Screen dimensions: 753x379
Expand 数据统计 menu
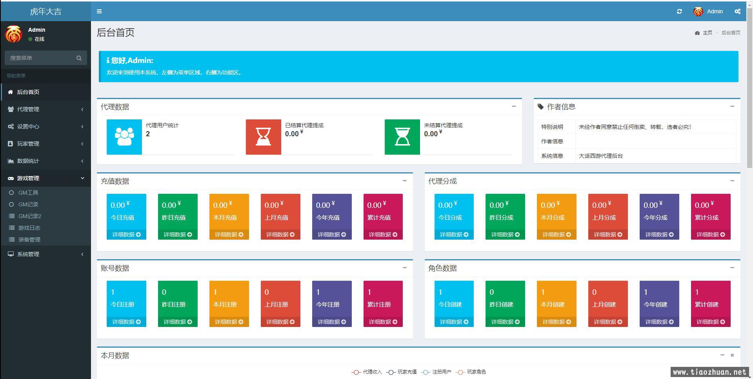click(45, 161)
